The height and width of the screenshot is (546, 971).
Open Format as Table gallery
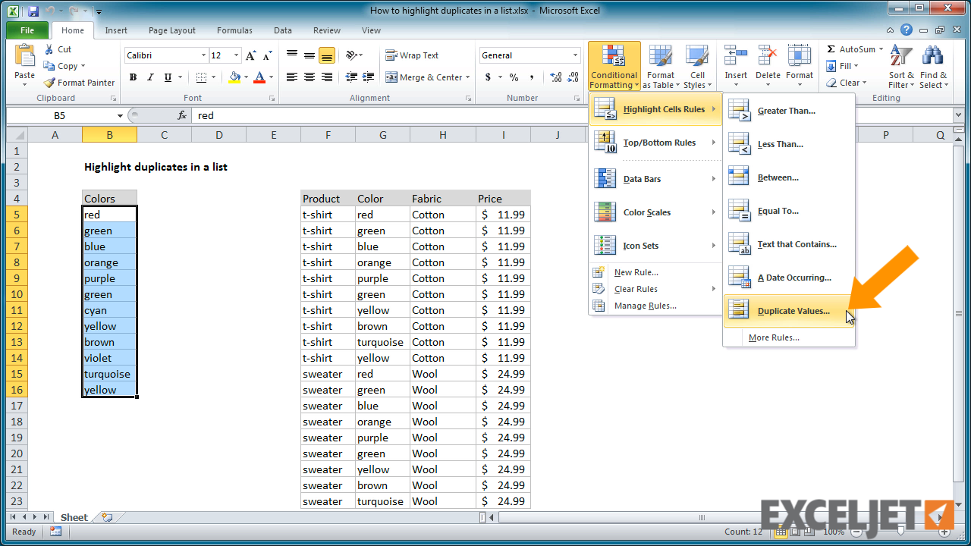coord(660,66)
